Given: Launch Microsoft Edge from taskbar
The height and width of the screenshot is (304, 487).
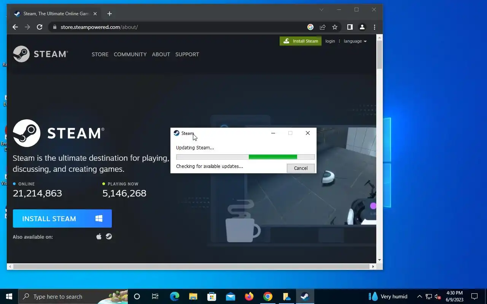Looking at the screenshot, I should click(174, 296).
